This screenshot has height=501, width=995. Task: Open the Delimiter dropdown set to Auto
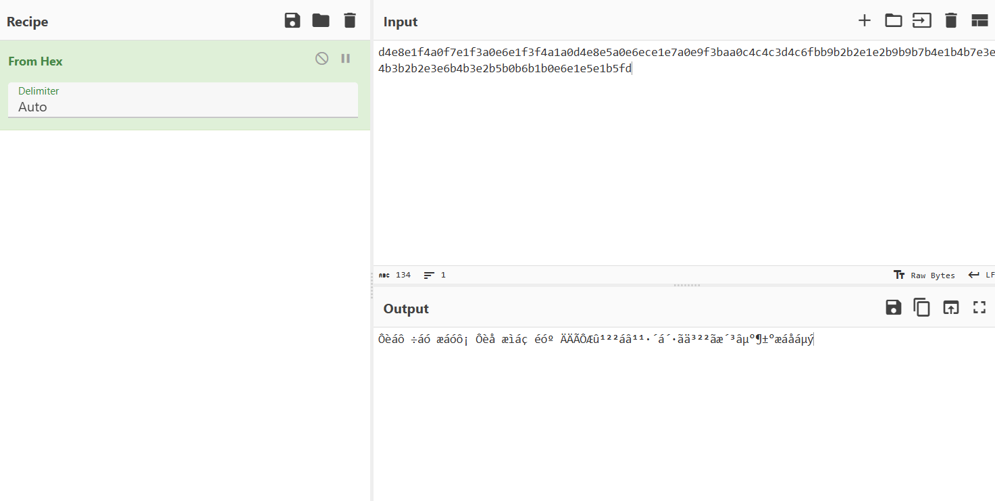183,100
